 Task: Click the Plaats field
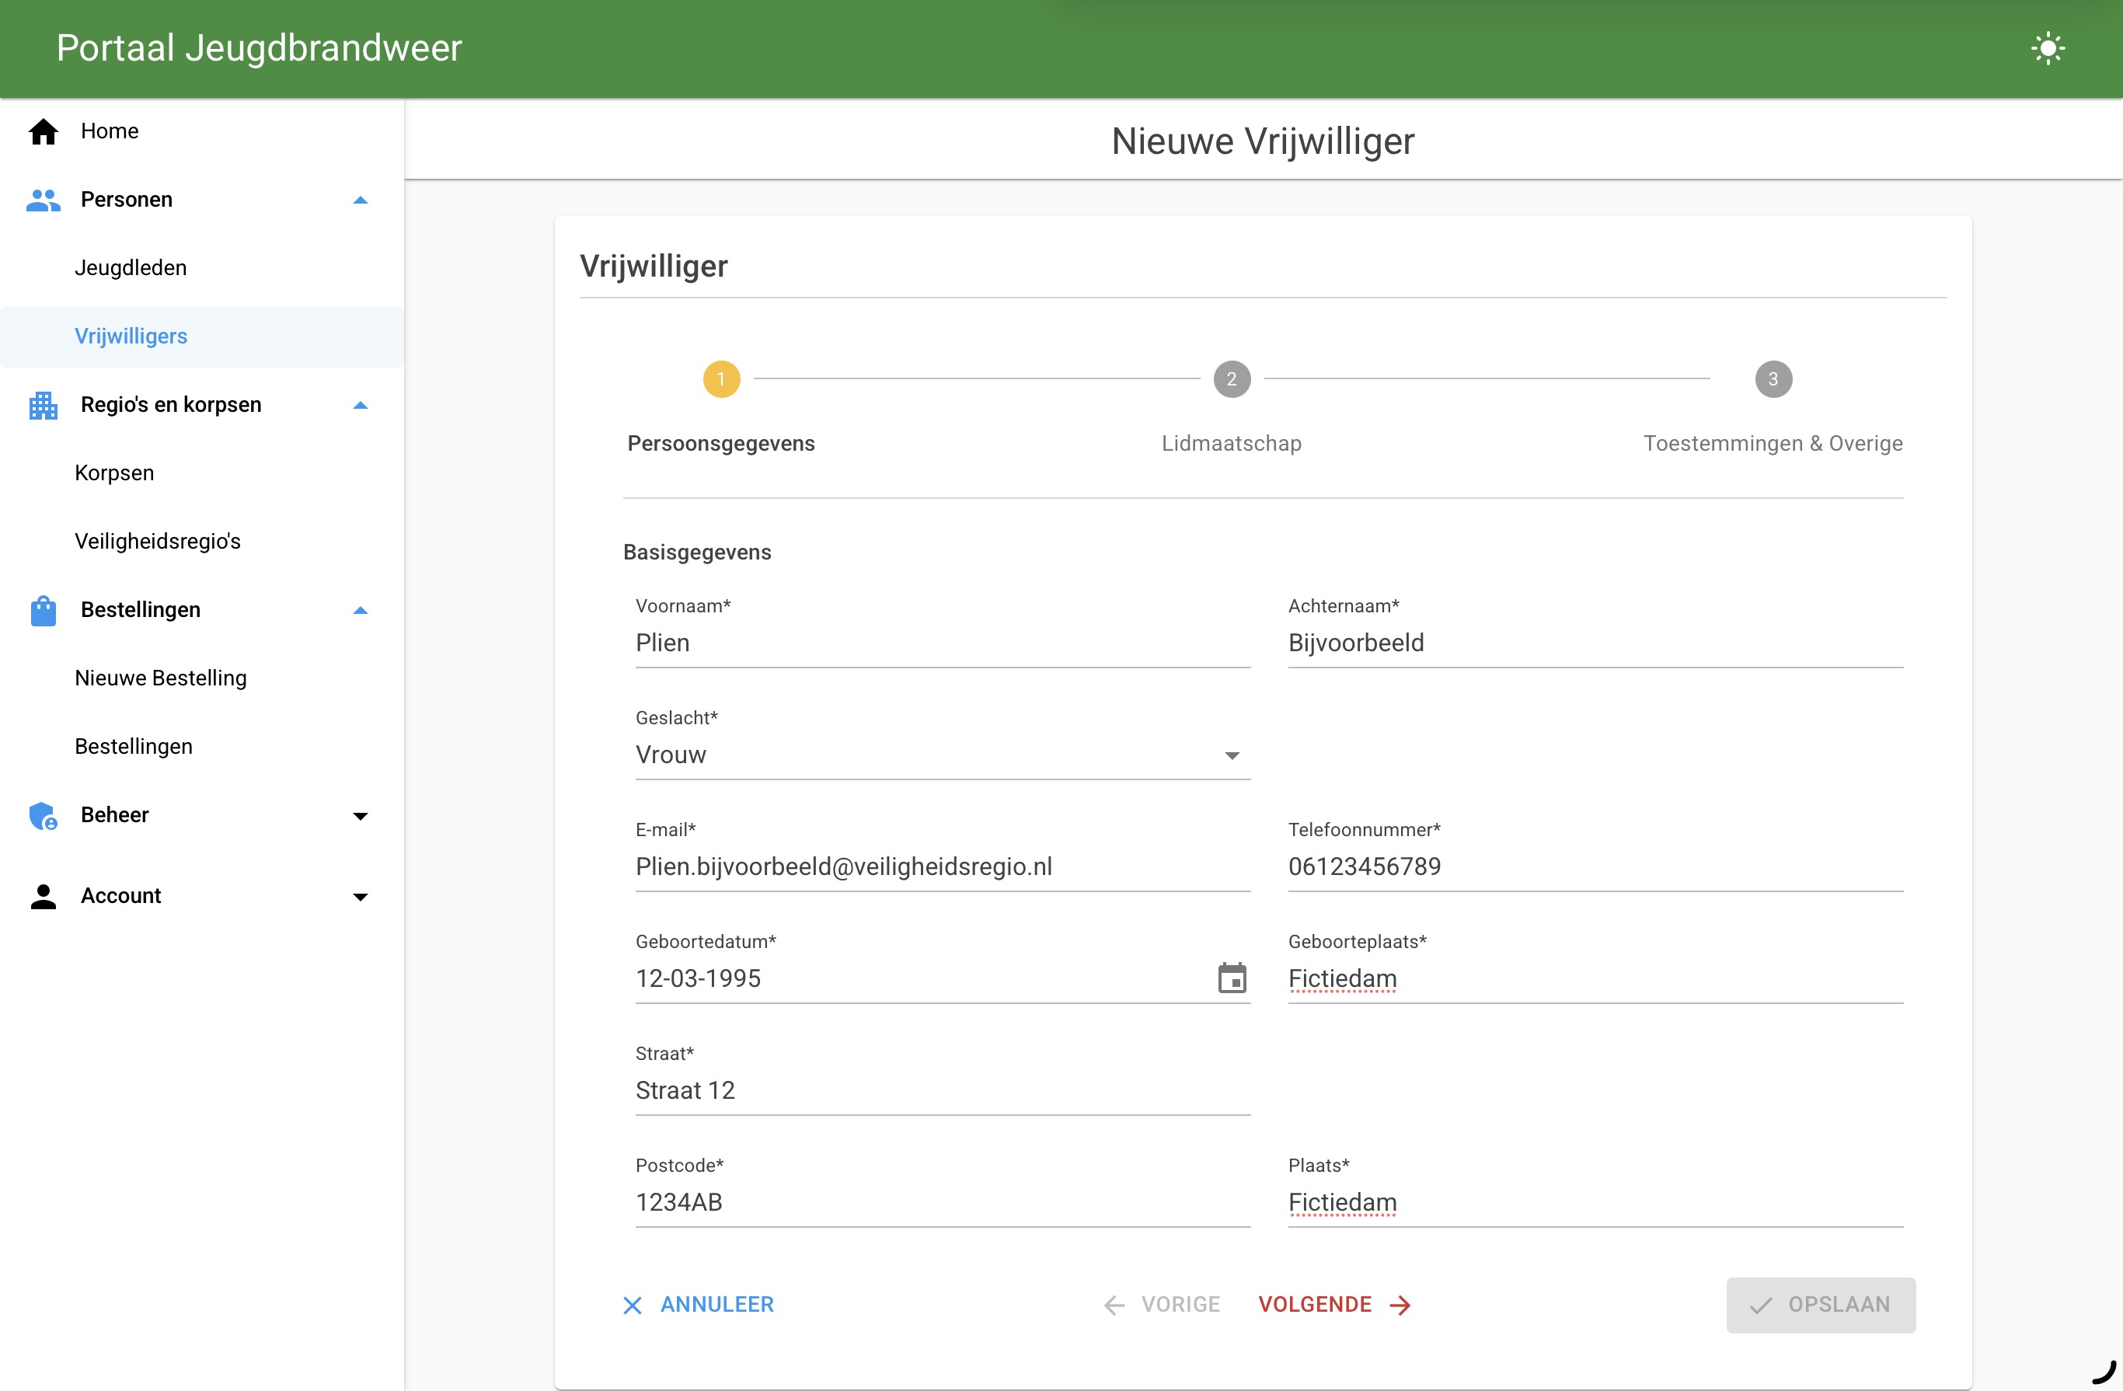(1595, 1203)
